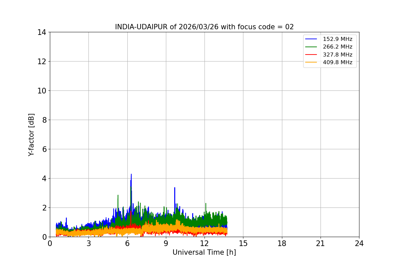Select the 327.8 MHz legend label

click(x=337, y=55)
